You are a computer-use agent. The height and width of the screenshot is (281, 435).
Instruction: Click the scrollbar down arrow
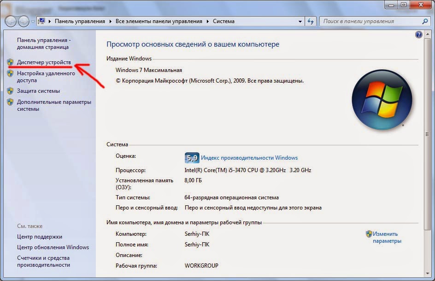pos(427,273)
